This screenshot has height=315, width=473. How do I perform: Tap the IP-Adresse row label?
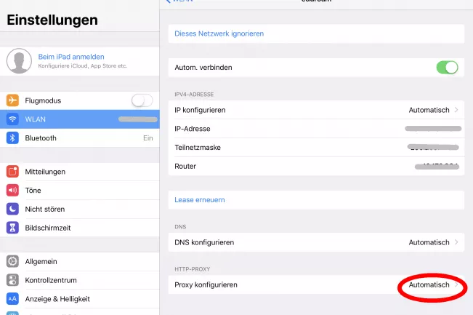pyautogui.click(x=193, y=129)
